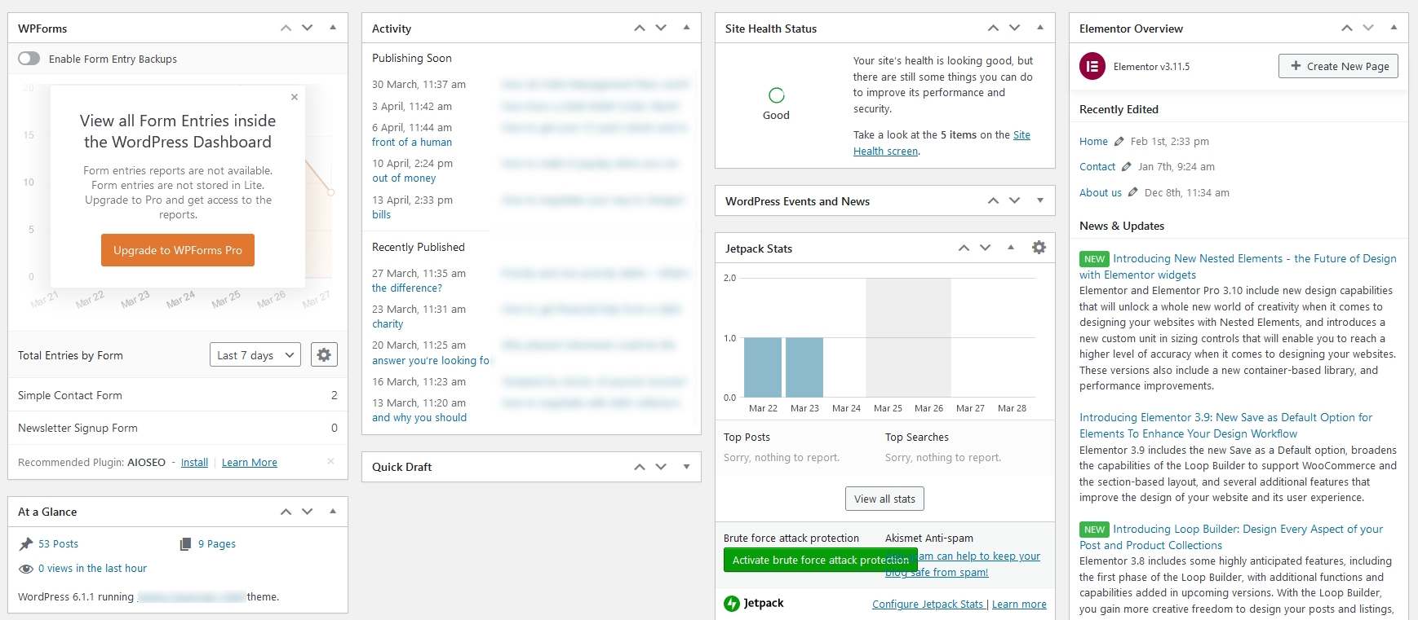Open Jetpack Stats configuration gear
1418x620 pixels.
tap(1039, 248)
